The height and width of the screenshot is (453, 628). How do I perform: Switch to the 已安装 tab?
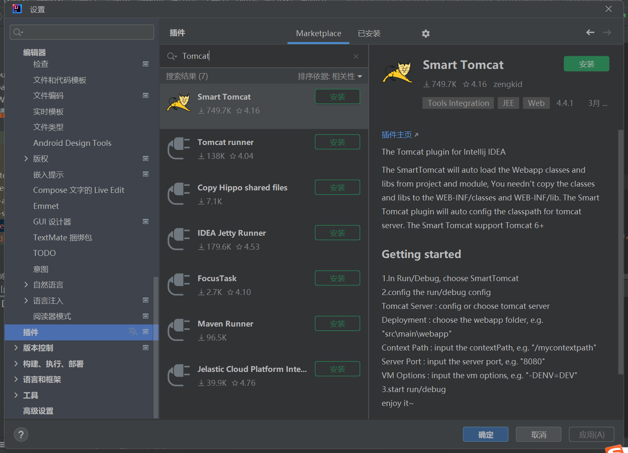[x=369, y=33]
